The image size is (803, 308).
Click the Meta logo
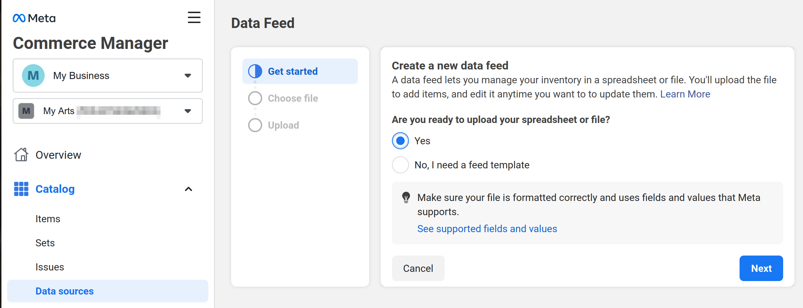[x=34, y=18]
